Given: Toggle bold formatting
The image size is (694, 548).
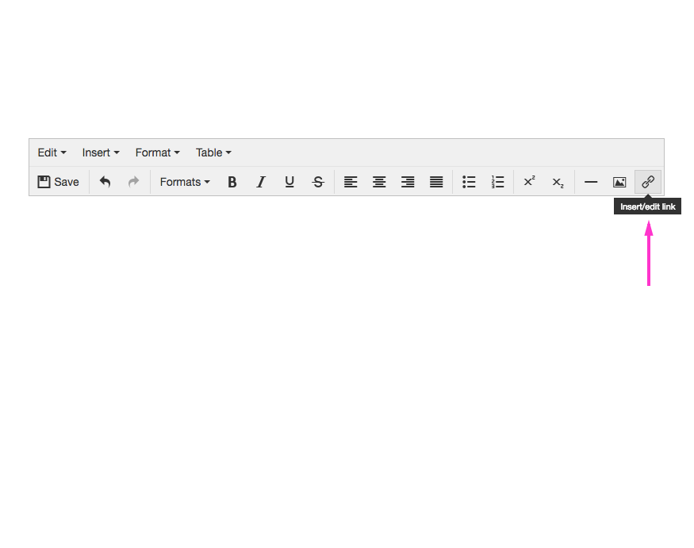Looking at the screenshot, I should pyautogui.click(x=232, y=182).
